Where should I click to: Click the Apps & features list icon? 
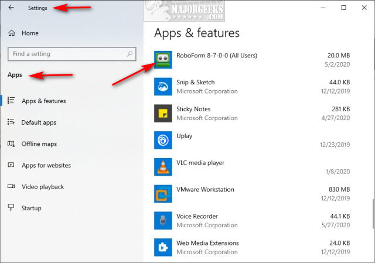click(11, 100)
